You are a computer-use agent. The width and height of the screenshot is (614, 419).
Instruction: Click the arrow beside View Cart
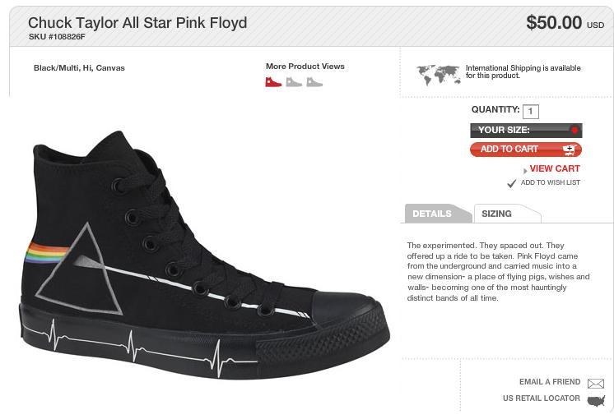(525, 171)
